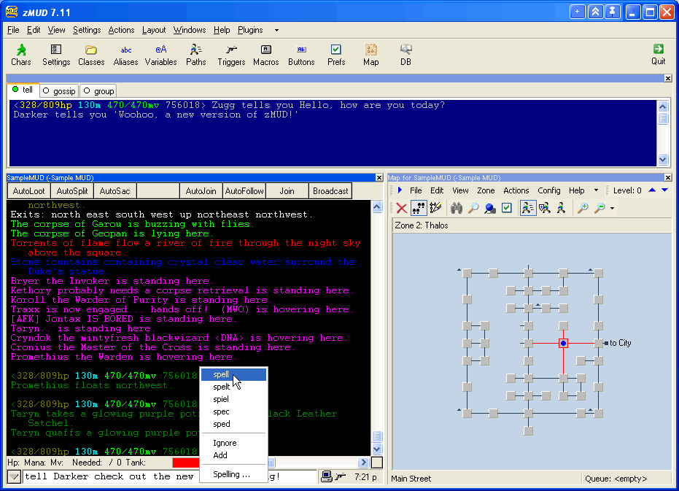Switch to the gossip tab
The width and height of the screenshot is (679, 491).
59,91
